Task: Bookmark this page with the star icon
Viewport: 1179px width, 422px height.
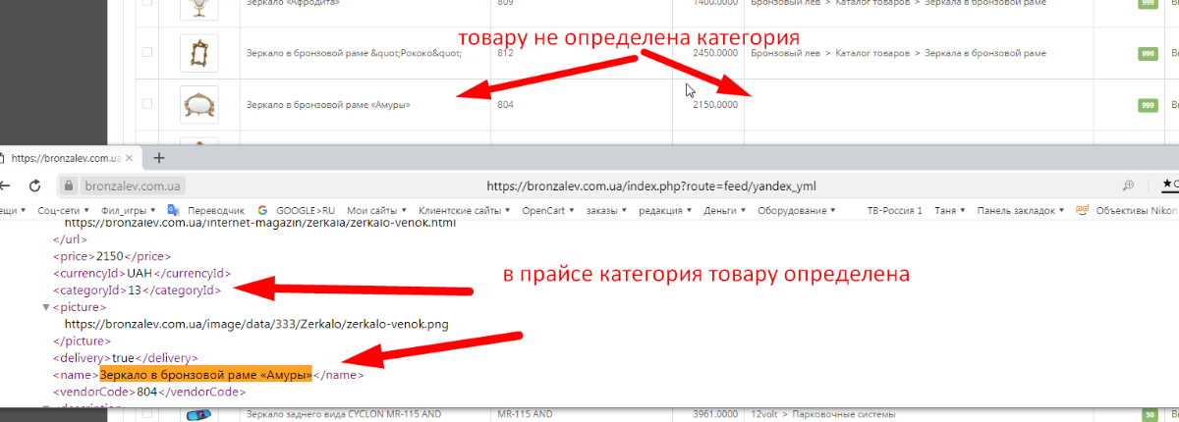Action: (1167, 185)
